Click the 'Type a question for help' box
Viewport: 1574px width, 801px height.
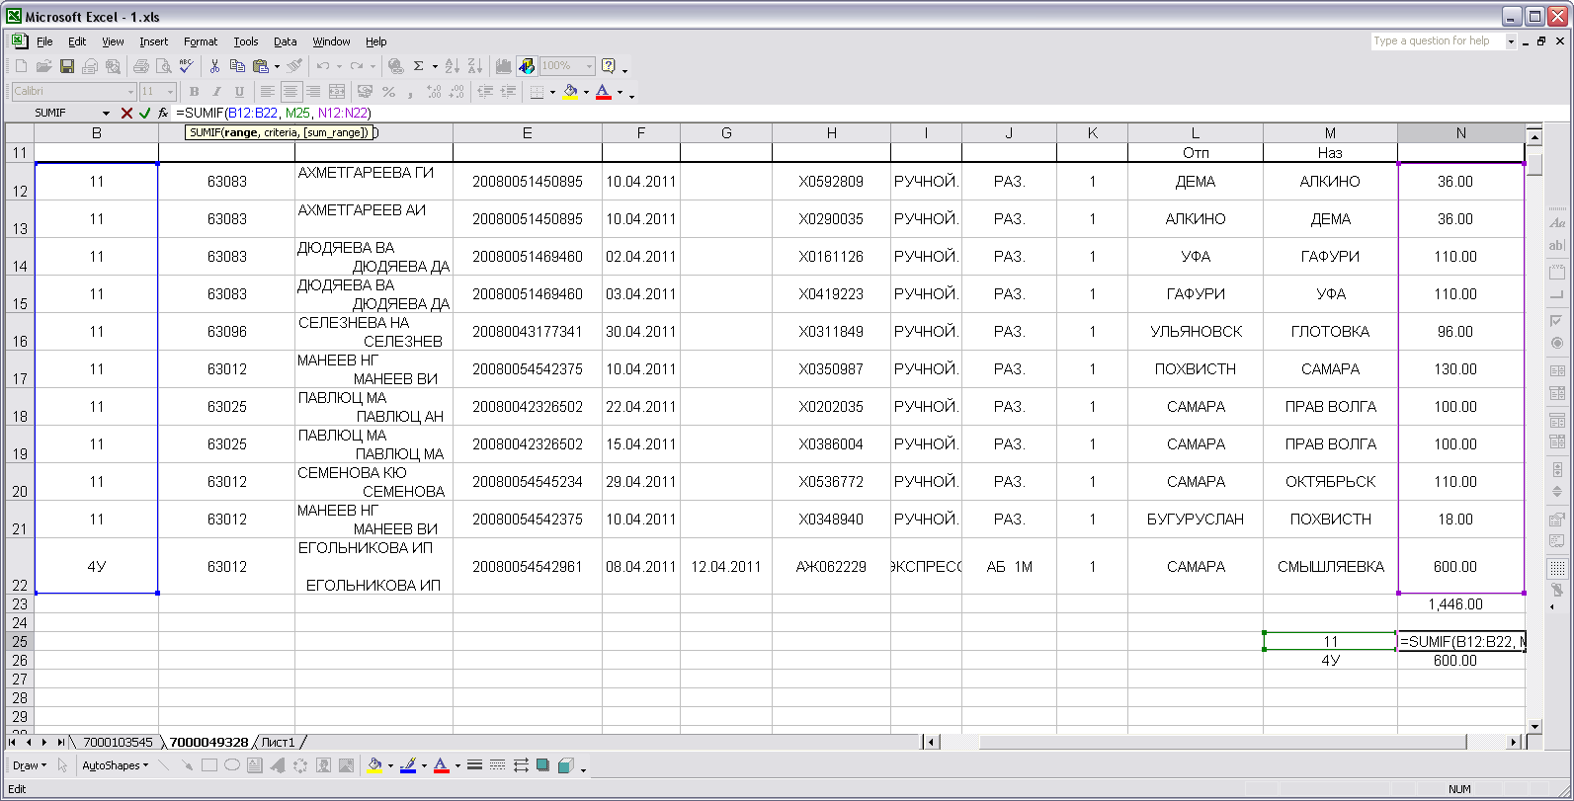[1437, 41]
